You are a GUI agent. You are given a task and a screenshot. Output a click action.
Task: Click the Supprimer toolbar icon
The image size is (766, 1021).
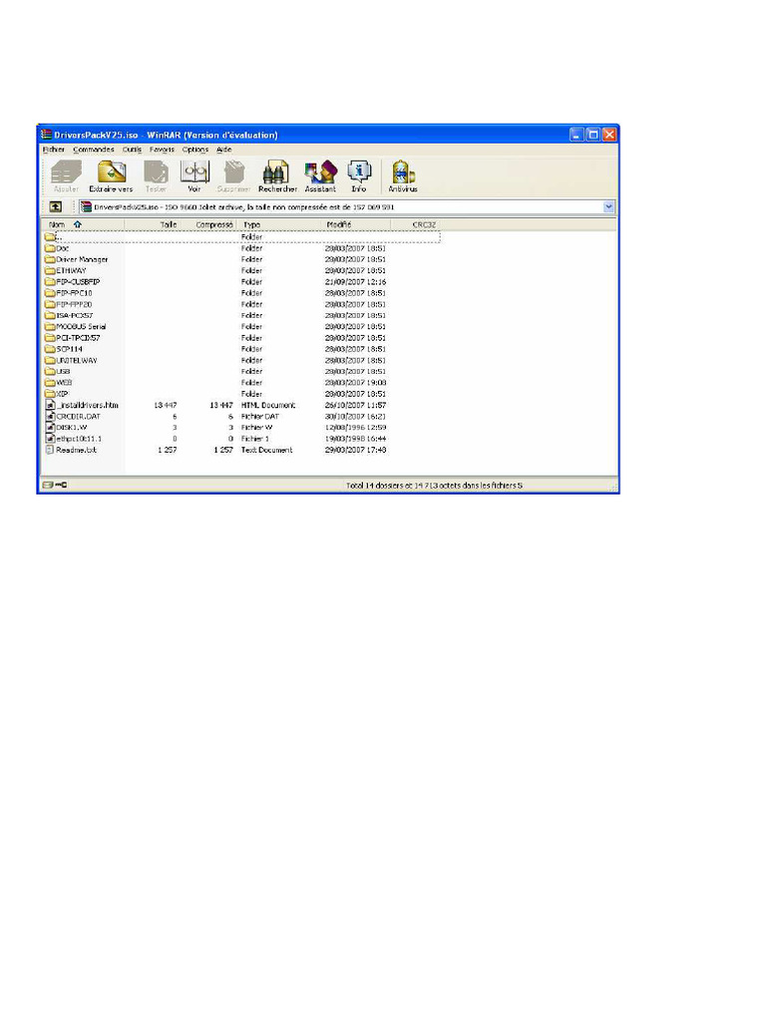(233, 172)
